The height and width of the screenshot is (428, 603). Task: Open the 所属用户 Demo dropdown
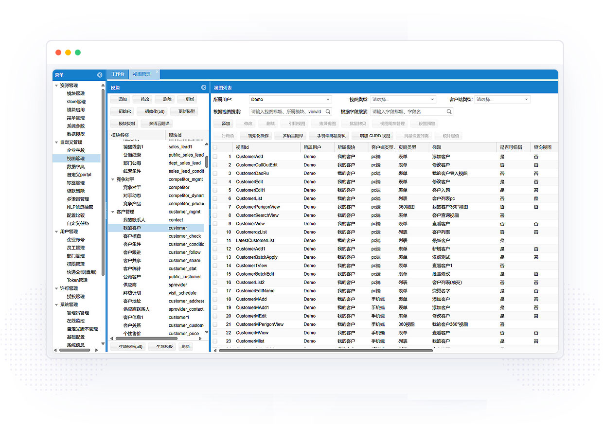[x=328, y=100]
